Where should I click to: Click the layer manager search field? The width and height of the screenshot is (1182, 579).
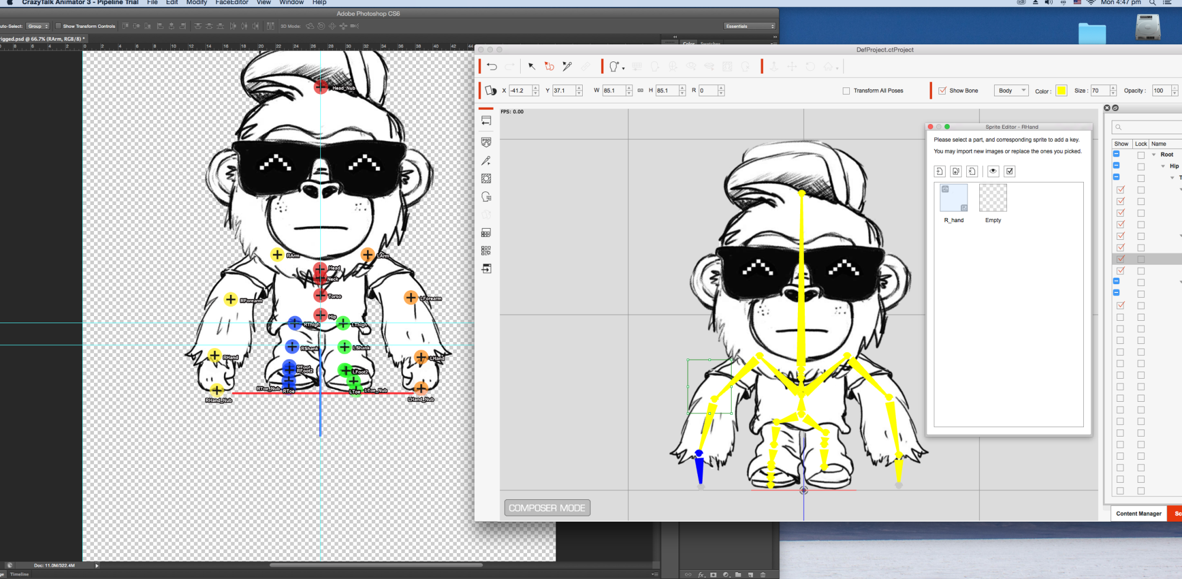pos(1147,127)
